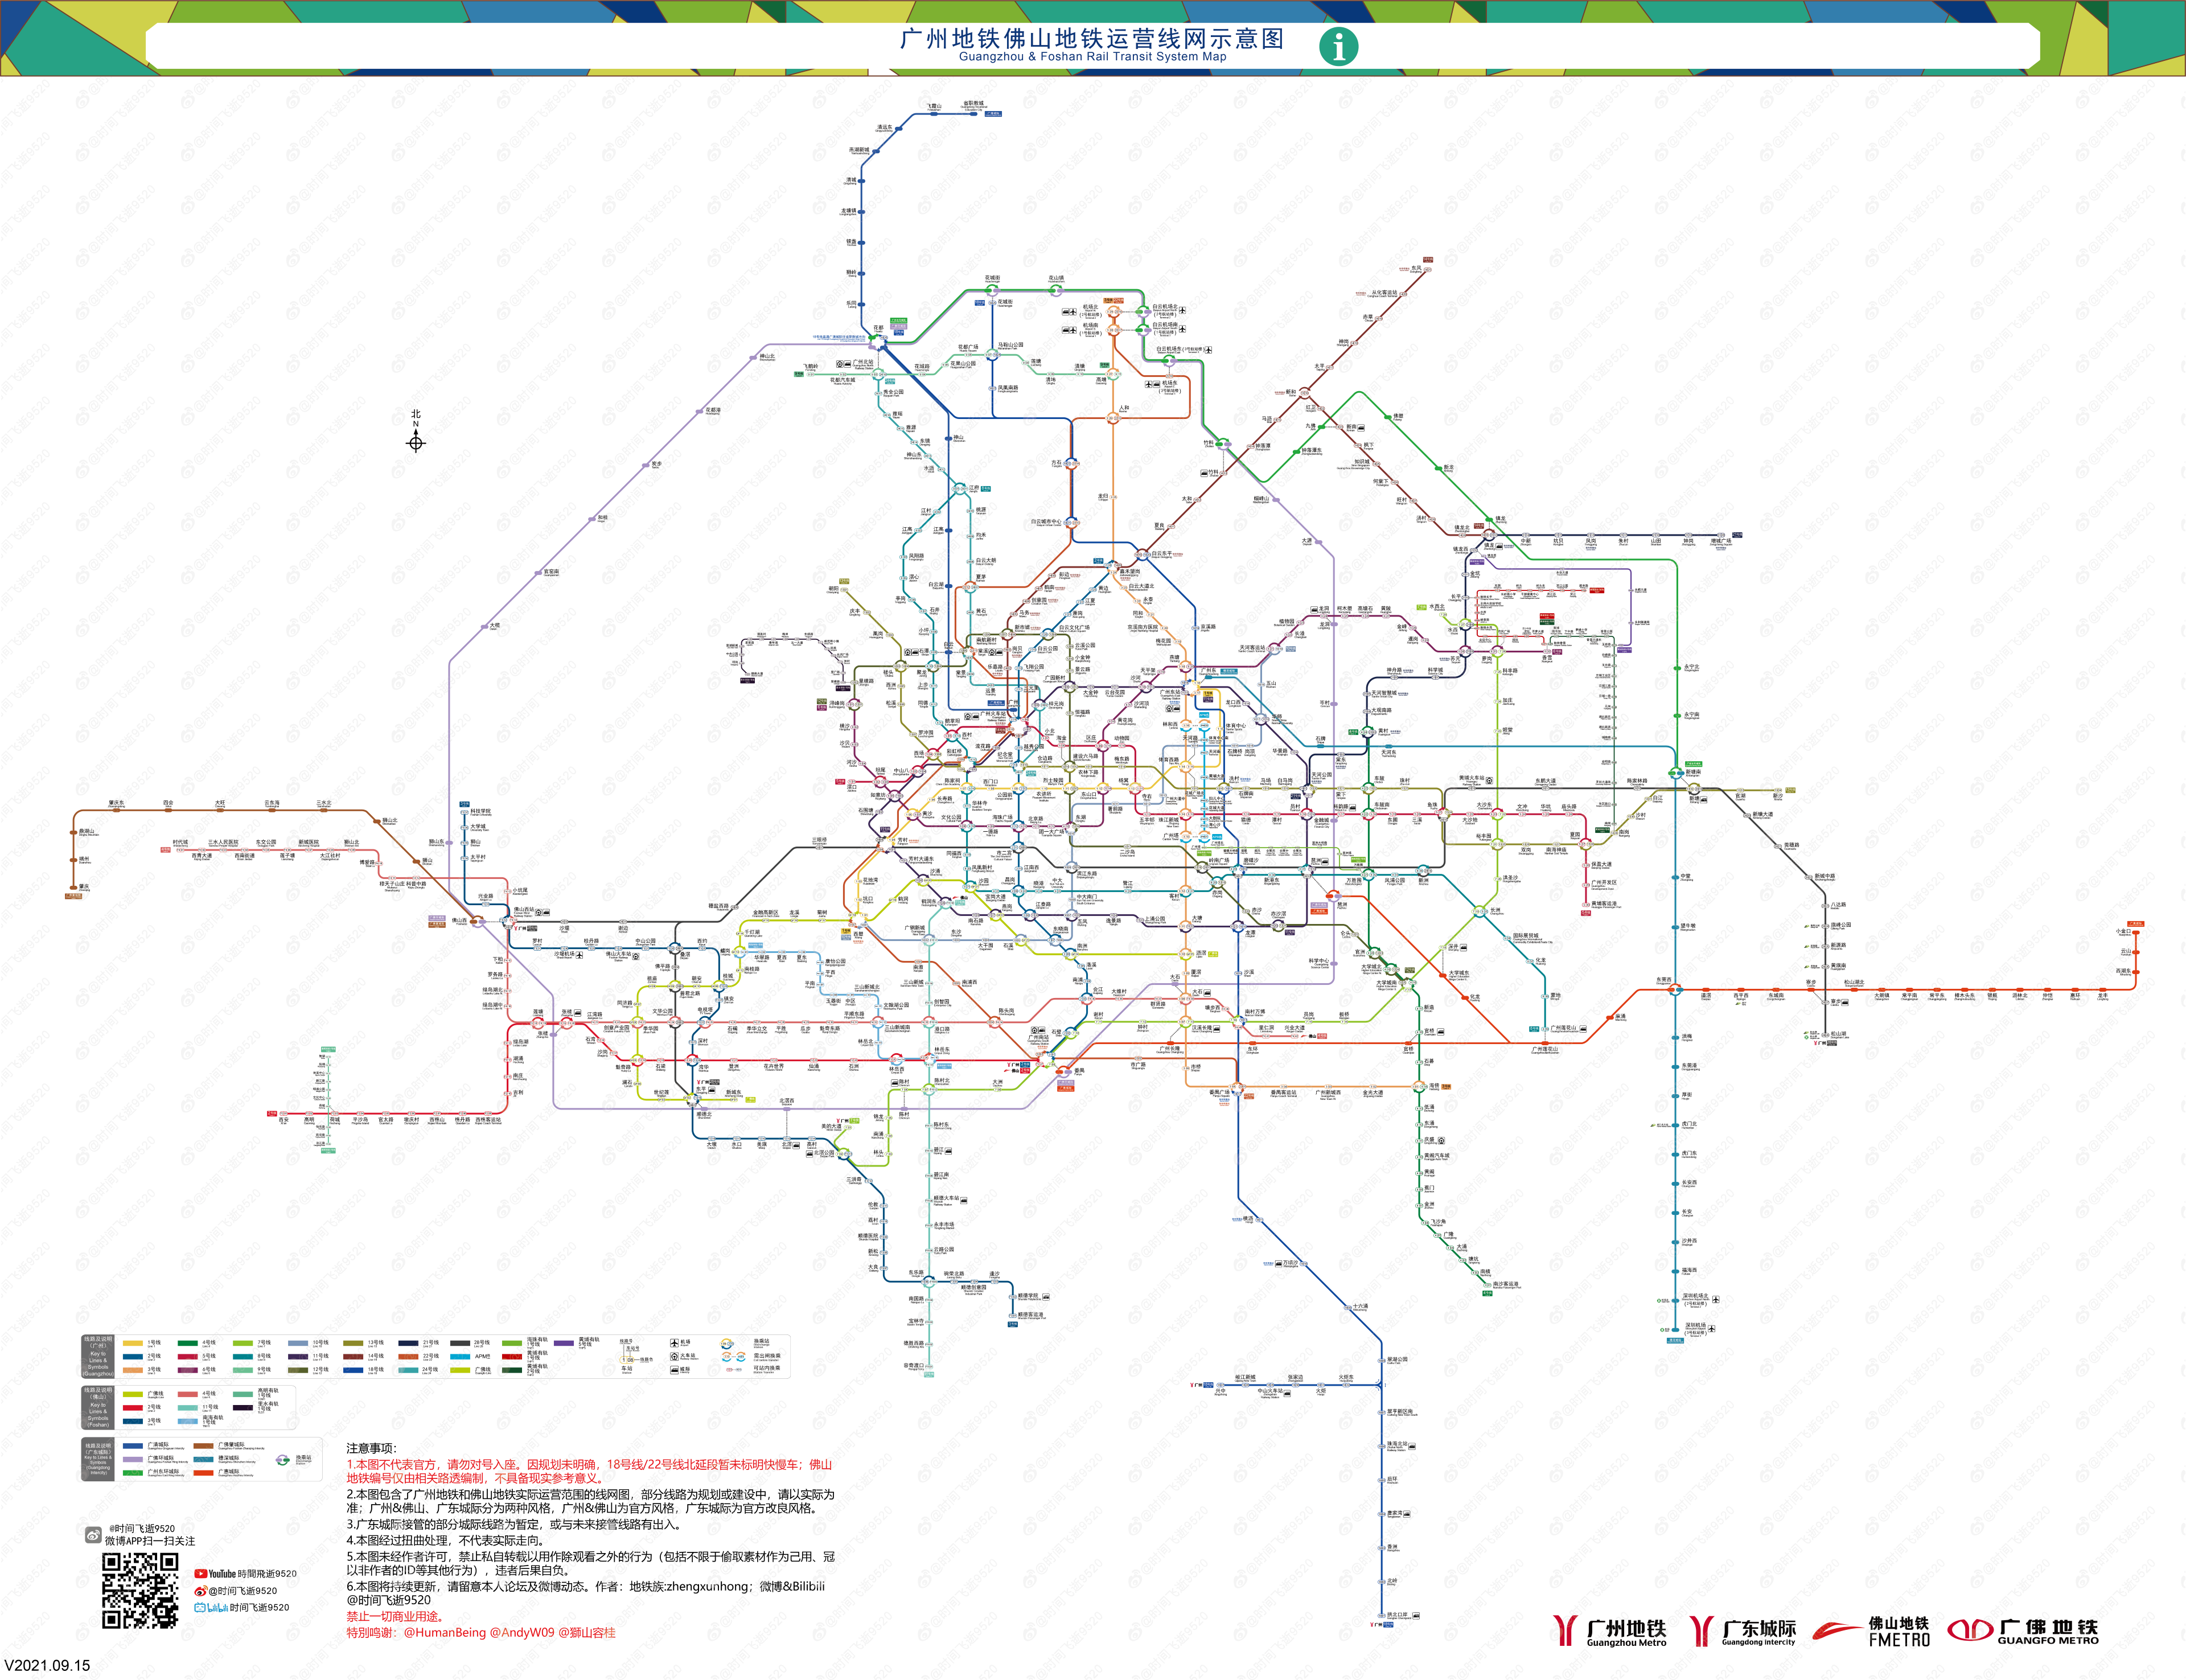Image resolution: width=2186 pixels, height=1680 pixels.
Task: Click the Chinese map title '广州地铁佛山地铁运营线网示意图'
Action: [1092, 38]
